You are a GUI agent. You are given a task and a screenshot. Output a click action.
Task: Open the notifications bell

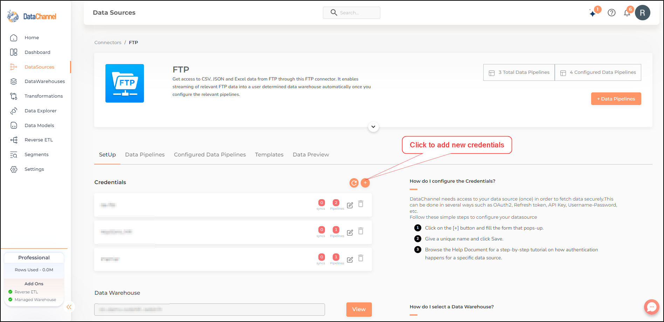click(x=627, y=13)
